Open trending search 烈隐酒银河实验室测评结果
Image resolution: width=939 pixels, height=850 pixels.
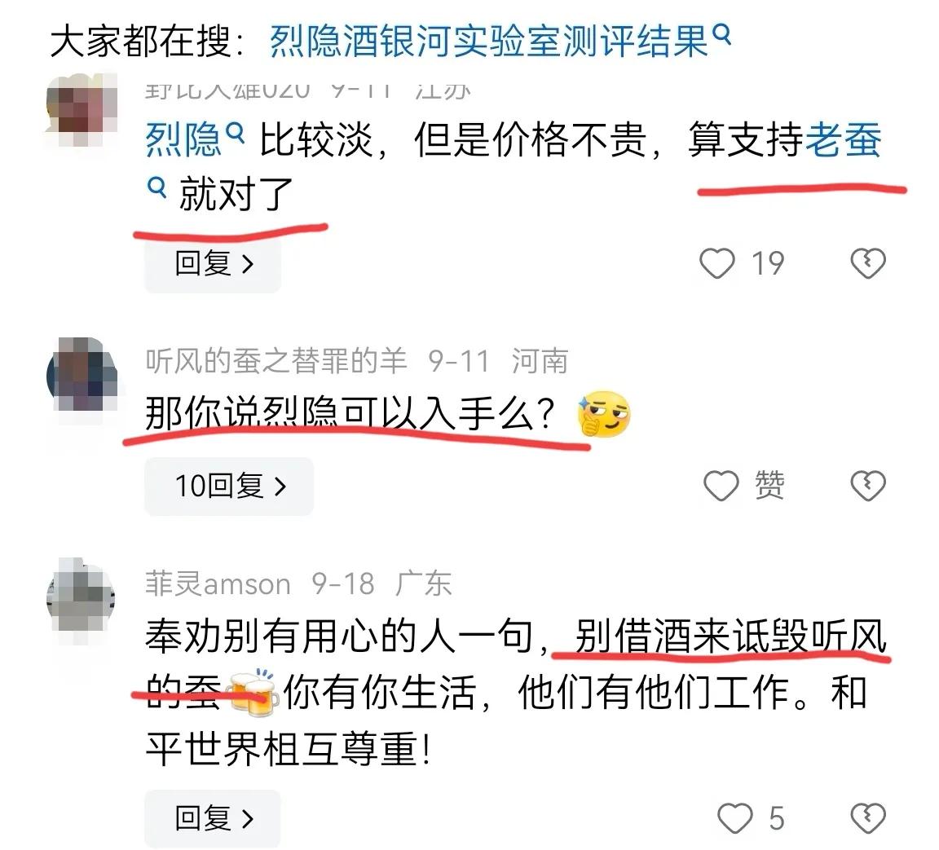pos(489,42)
